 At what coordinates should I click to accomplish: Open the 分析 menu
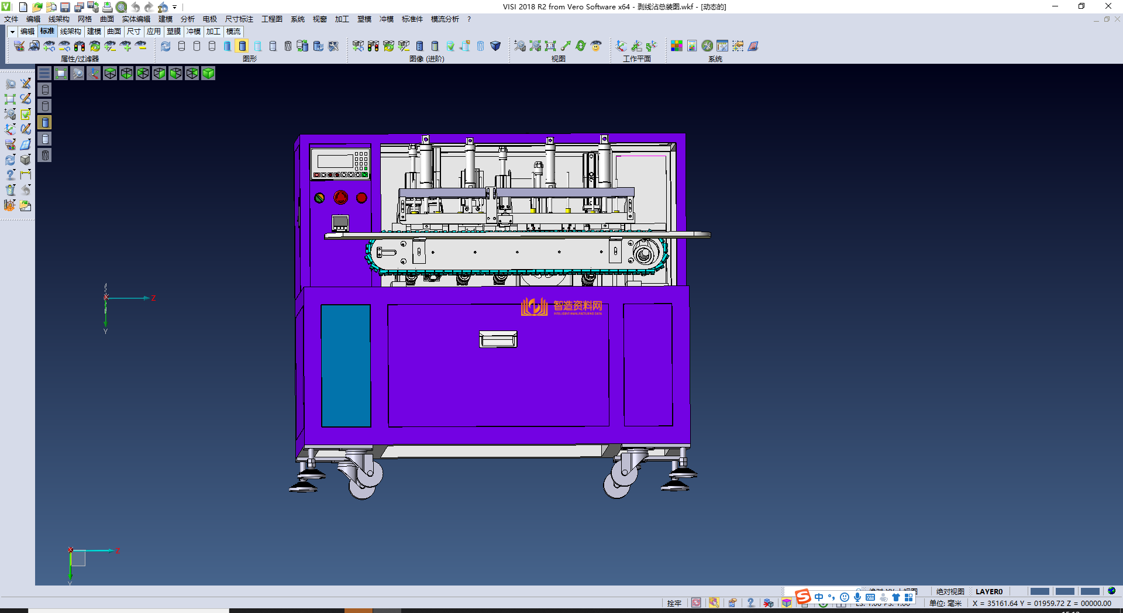pyautogui.click(x=187, y=19)
